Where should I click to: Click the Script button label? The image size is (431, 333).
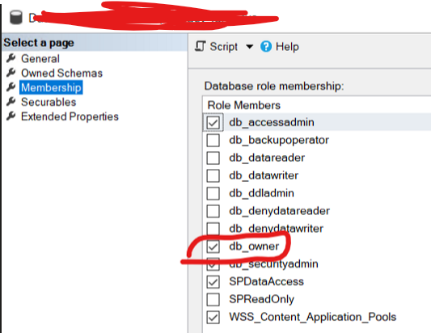point(223,46)
